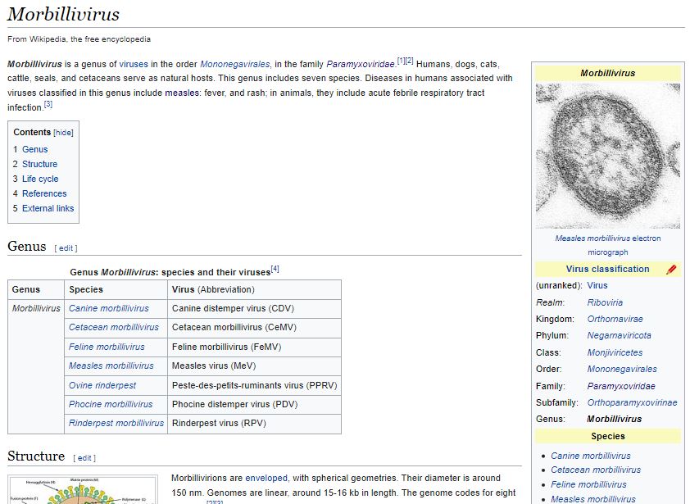
Task: Open Canine morbillivirus in infobox Species list
Action: coord(591,456)
